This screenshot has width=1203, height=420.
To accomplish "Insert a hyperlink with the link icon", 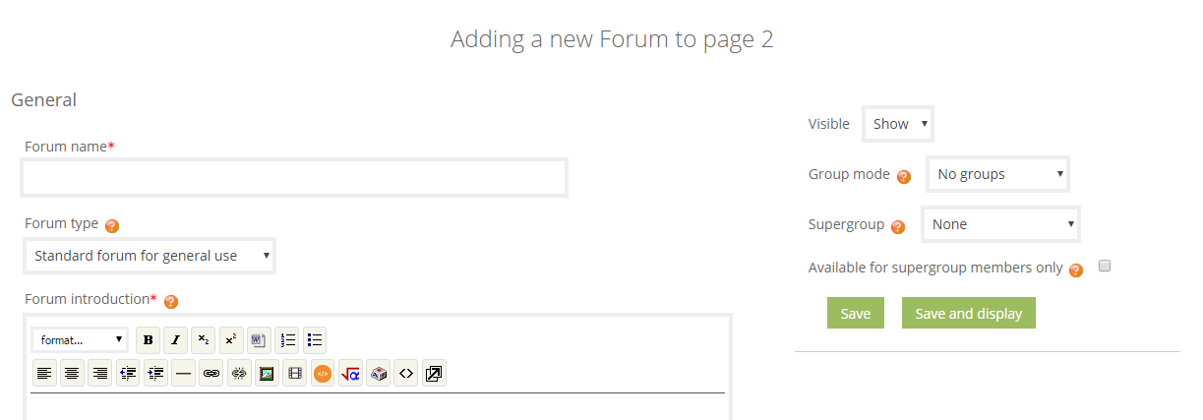I will (211, 374).
